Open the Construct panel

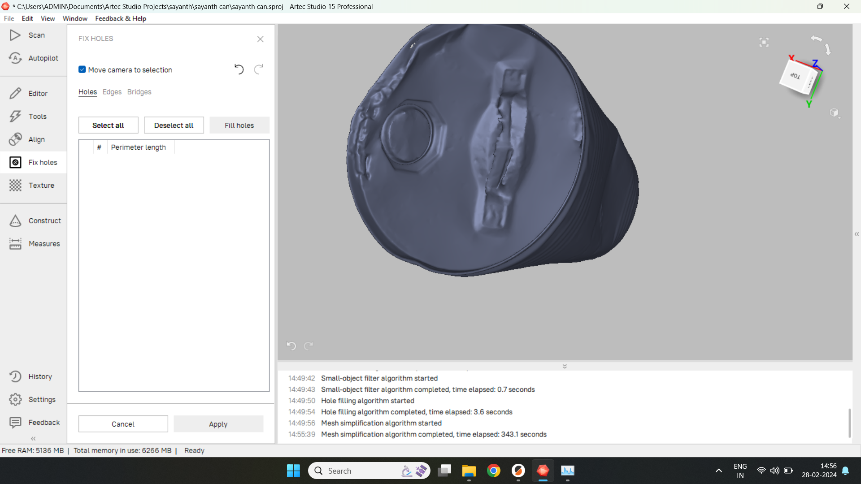click(x=15, y=220)
